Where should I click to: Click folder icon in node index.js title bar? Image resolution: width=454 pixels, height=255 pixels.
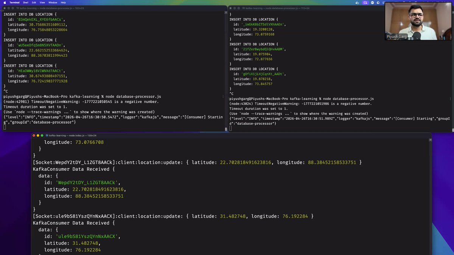coord(47,135)
